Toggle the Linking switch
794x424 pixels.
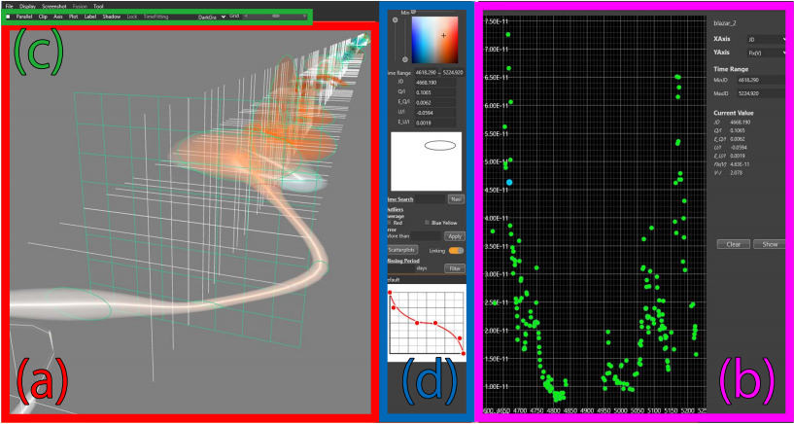(456, 250)
